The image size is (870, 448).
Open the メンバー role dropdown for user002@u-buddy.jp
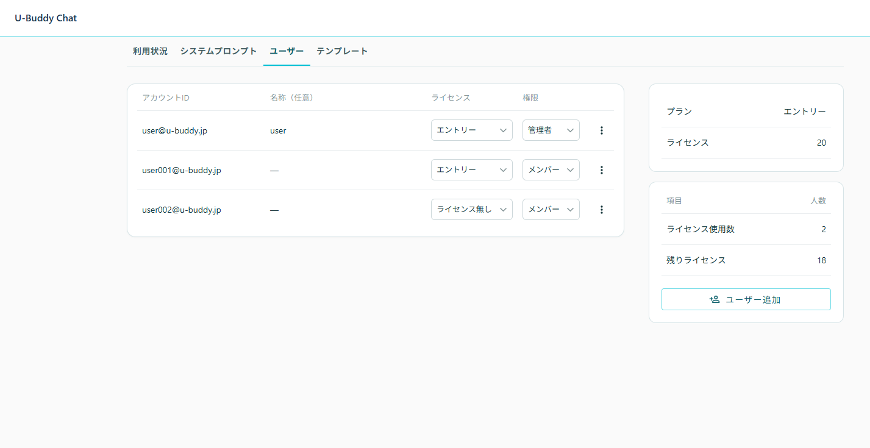(551, 210)
